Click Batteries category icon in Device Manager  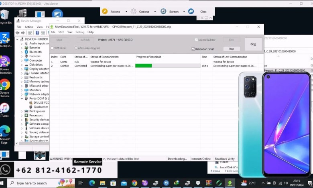[x=26, y=48]
